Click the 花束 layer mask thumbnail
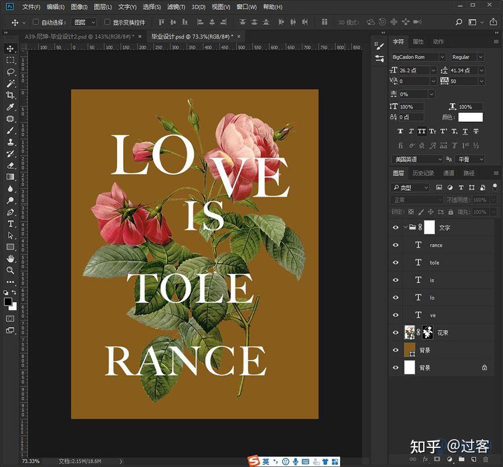 pyautogui.click(x=428, y=332)
